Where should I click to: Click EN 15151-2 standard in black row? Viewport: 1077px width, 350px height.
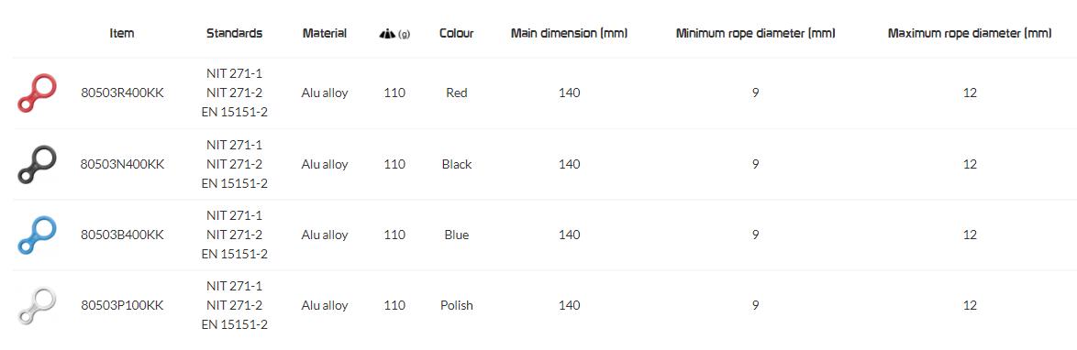point(234,183)
